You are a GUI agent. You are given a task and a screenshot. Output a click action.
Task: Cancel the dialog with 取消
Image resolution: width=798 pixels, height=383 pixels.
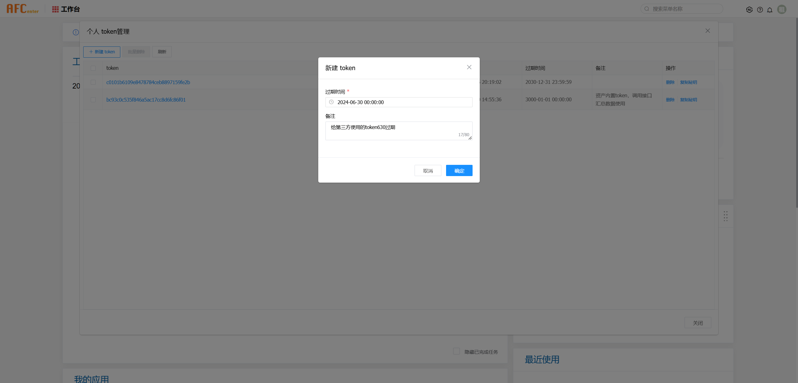428,170
